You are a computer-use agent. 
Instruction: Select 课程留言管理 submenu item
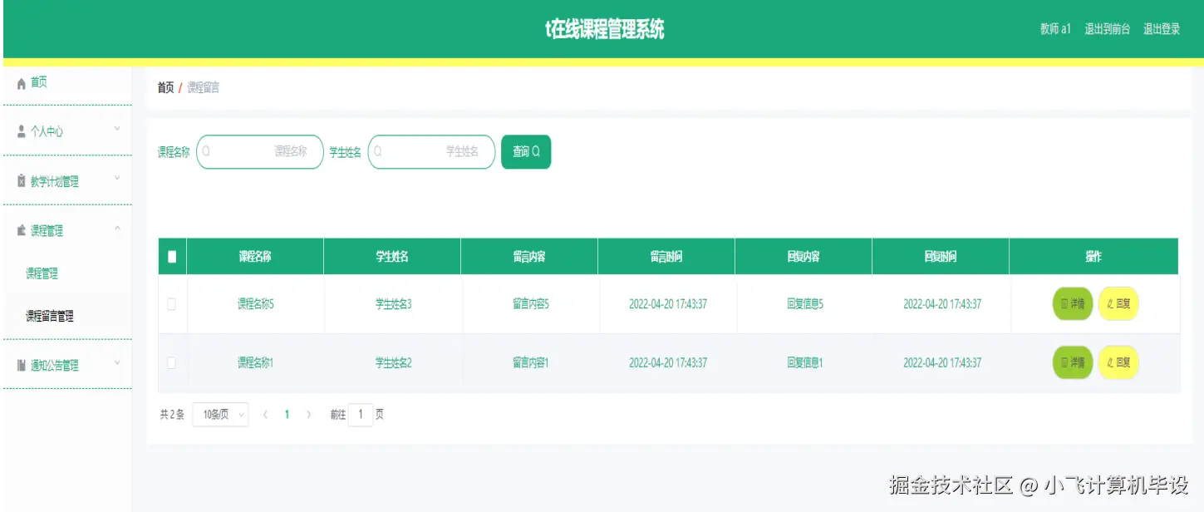click(x=66, y=316)
